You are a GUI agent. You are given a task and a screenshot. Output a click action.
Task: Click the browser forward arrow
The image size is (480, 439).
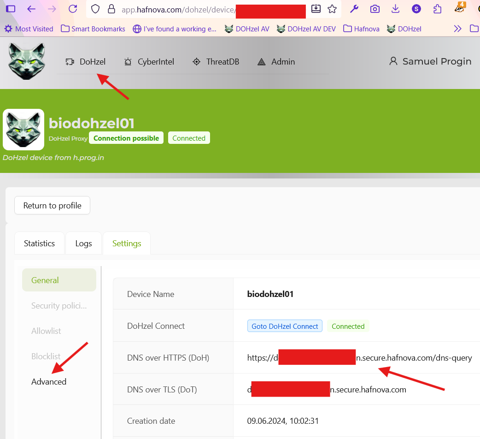click(52, 9)
